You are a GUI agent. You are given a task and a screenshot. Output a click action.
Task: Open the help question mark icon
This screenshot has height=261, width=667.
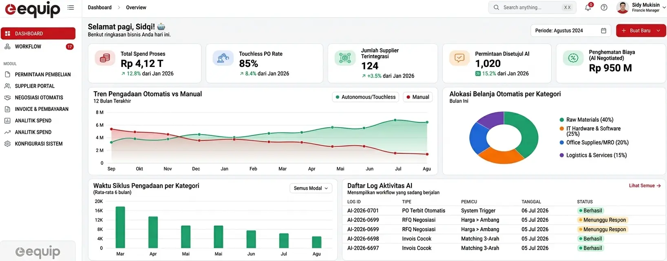(x=604, y=7)
